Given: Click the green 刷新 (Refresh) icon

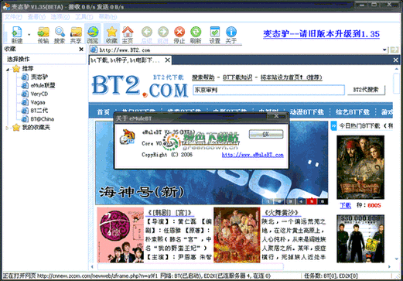Looking at the screenshot, I should 196,35.
